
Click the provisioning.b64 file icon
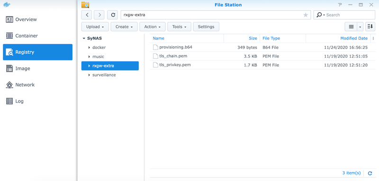pyautogui.click(x=155, y=47)
